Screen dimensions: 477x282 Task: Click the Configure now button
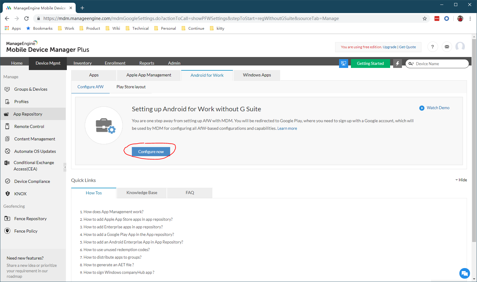[x=151, y=152]
